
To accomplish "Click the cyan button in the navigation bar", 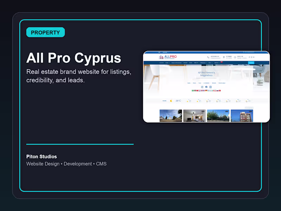I will [x=251, y=63].
